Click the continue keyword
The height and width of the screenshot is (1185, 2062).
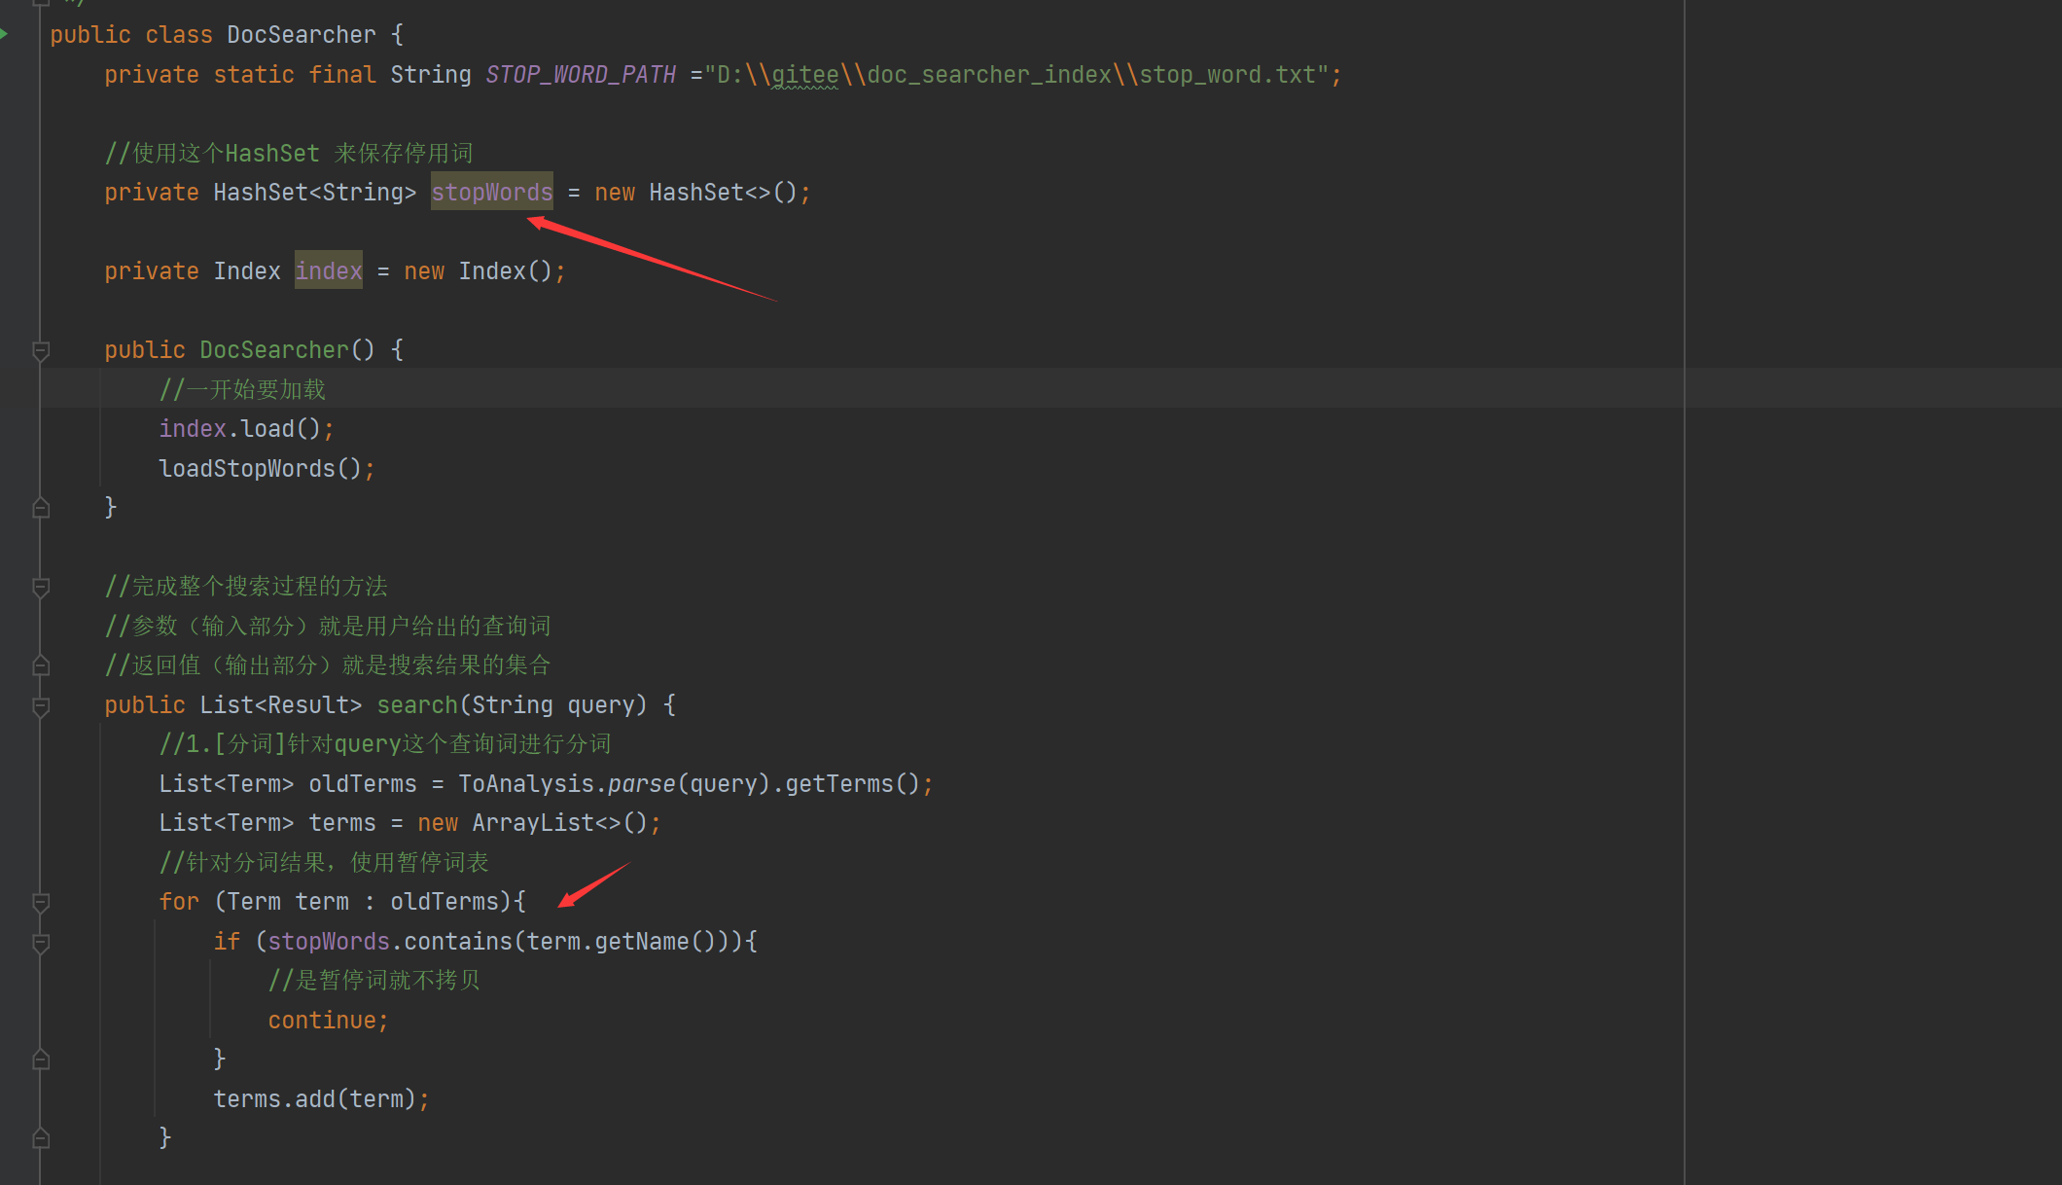(322, 1021)
